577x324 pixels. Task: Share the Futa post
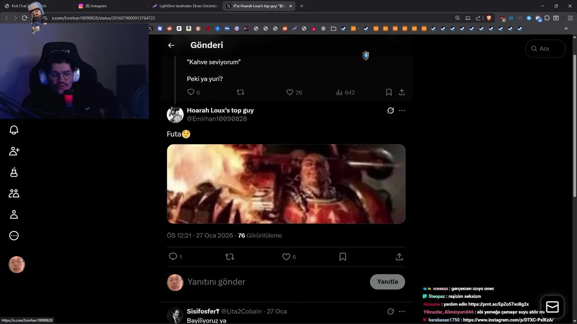point(399,256)
